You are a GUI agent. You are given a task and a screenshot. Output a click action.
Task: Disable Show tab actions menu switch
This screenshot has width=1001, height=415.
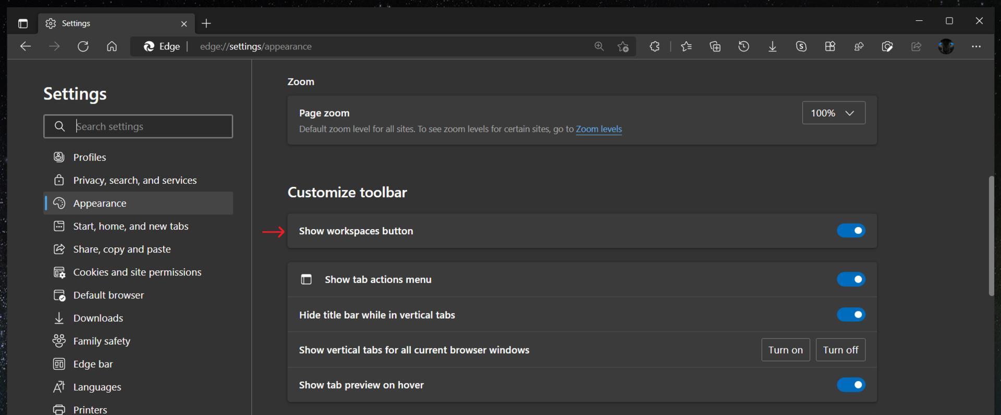(851, 280)
